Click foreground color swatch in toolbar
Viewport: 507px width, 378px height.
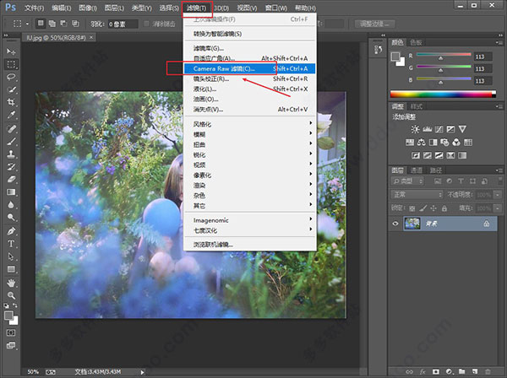8,316
